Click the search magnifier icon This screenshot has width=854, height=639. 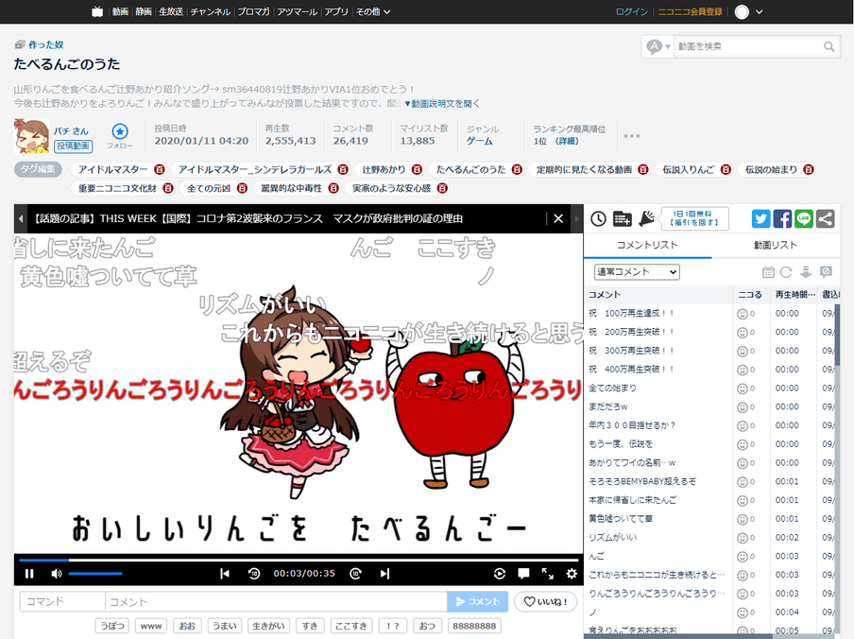click(828, 47)
